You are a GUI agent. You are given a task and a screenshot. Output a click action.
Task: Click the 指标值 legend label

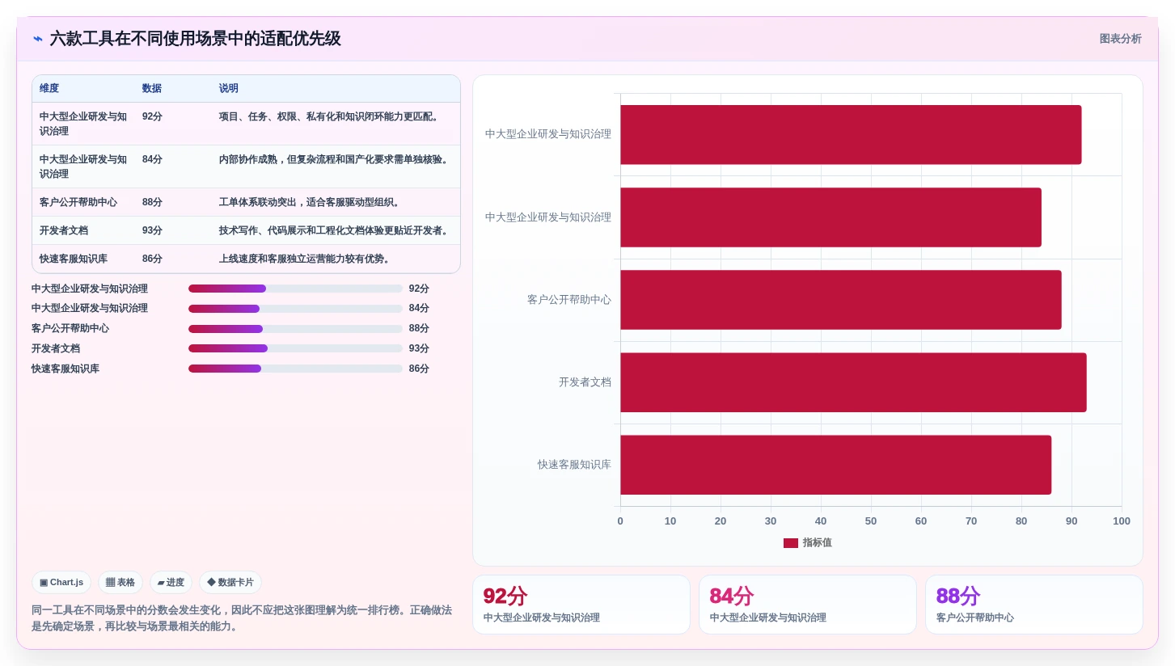[817, 543]
